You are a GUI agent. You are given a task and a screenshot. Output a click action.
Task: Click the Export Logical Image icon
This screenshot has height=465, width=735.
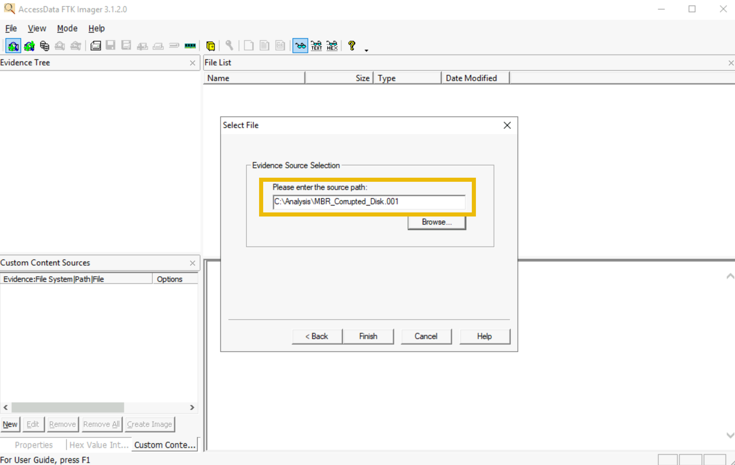pyautogui.click(x=126, y=46)
